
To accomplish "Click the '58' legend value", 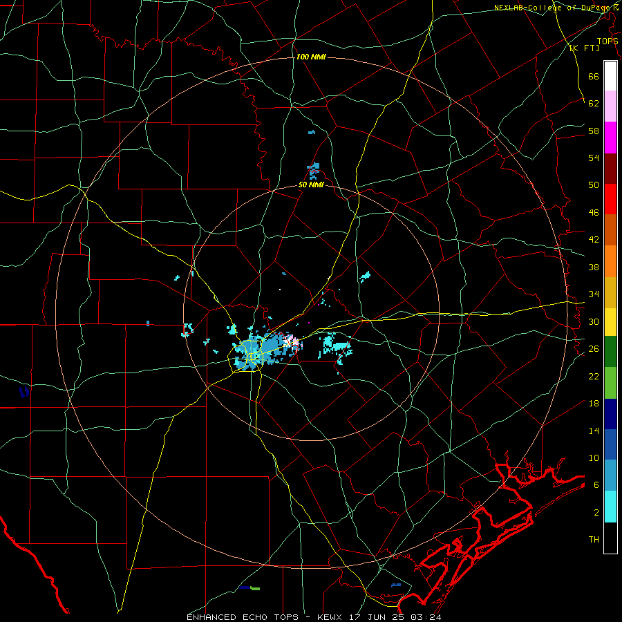I will [594, 131].
